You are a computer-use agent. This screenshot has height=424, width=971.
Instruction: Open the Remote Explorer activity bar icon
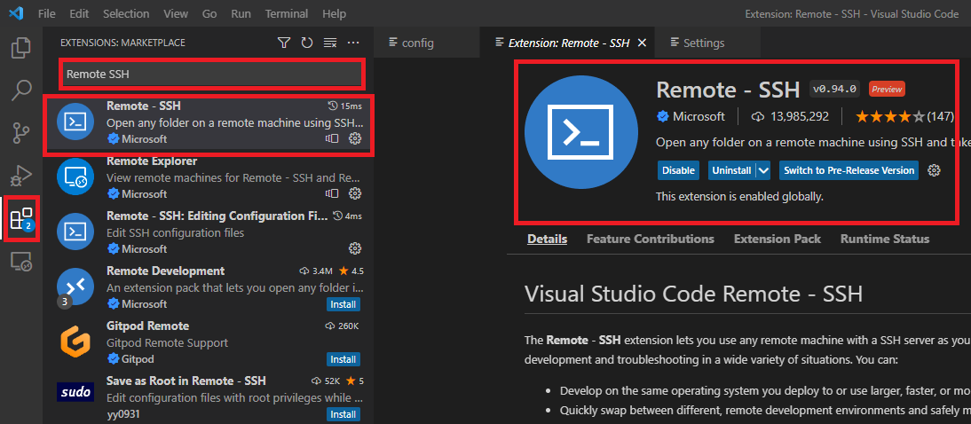pyautogui.click(x=21, y=262)
